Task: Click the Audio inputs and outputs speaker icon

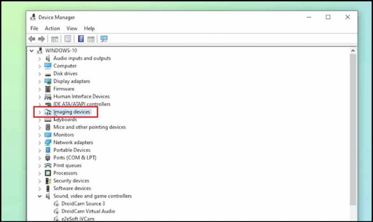Action: click(x=48, y=58)
